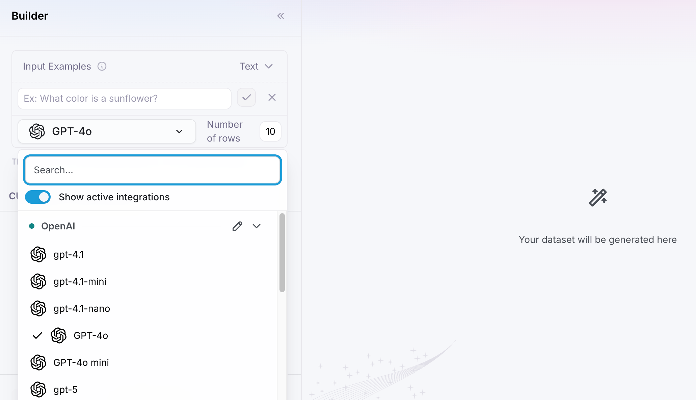
Task: Click the Builder panel title
Action: click(30, 16)
